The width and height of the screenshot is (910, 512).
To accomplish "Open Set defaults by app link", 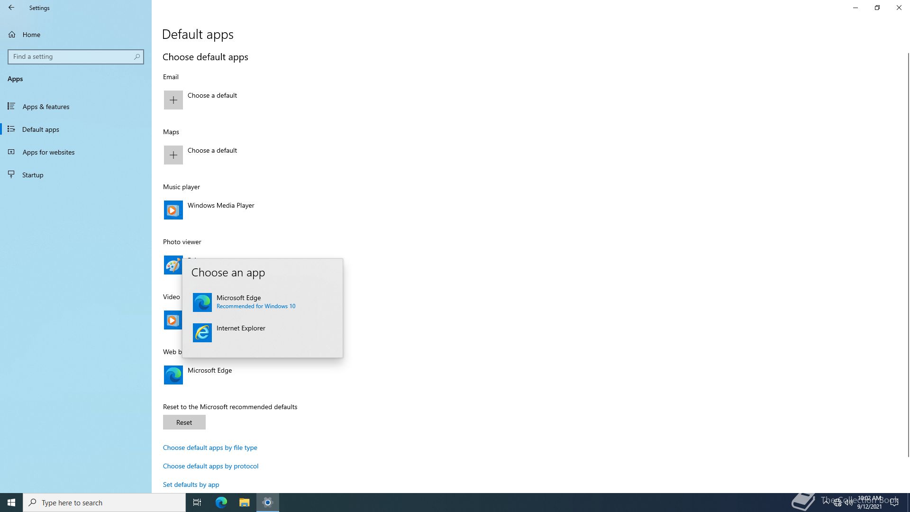I will pyautogui.click(x=191, y=485).
